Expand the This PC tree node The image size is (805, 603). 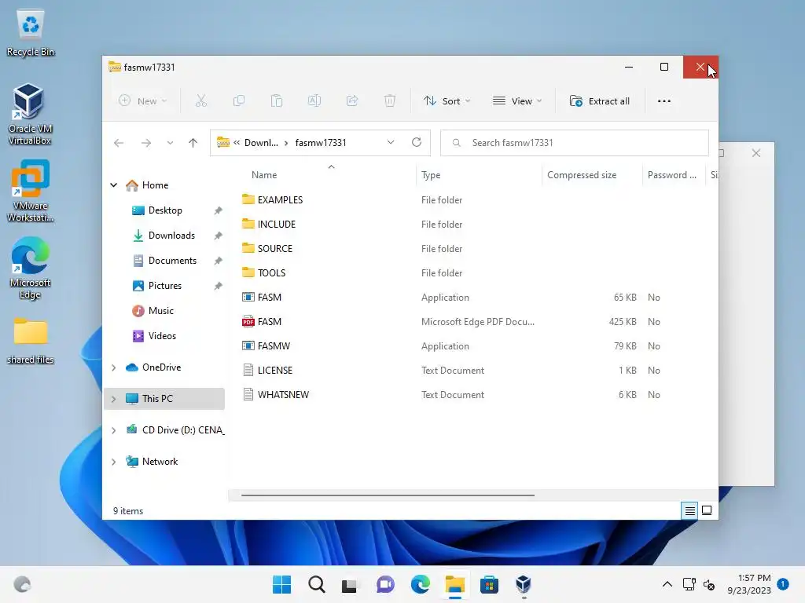click(x=113, y=398)
